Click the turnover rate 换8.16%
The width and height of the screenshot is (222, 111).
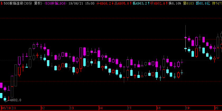point(175,3)
